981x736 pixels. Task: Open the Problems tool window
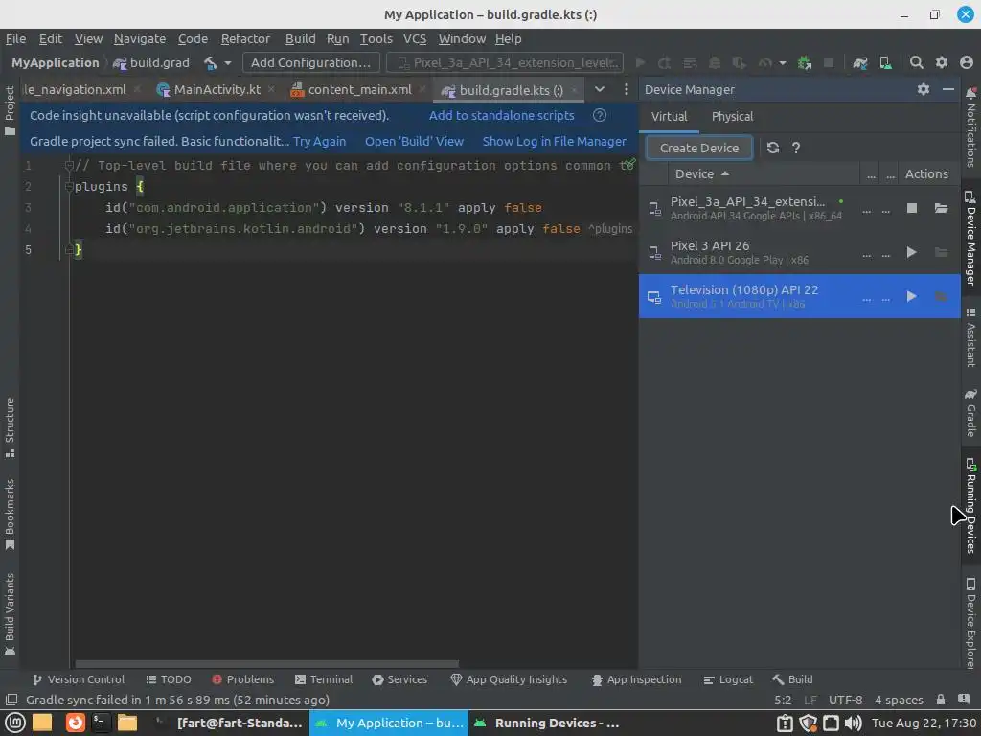coord(242,679)
